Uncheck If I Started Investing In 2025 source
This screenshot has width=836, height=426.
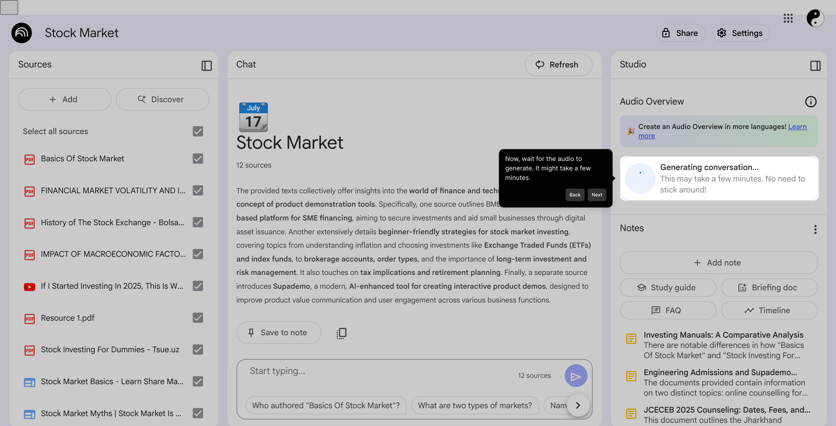198,286
